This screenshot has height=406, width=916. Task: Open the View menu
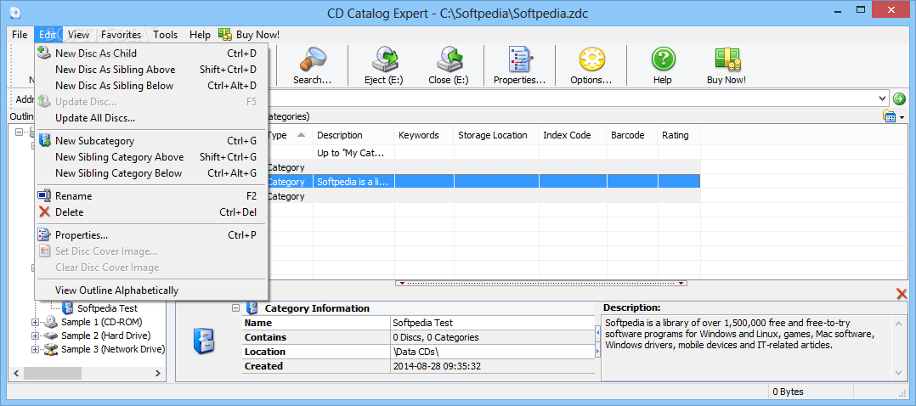[78, 35]
